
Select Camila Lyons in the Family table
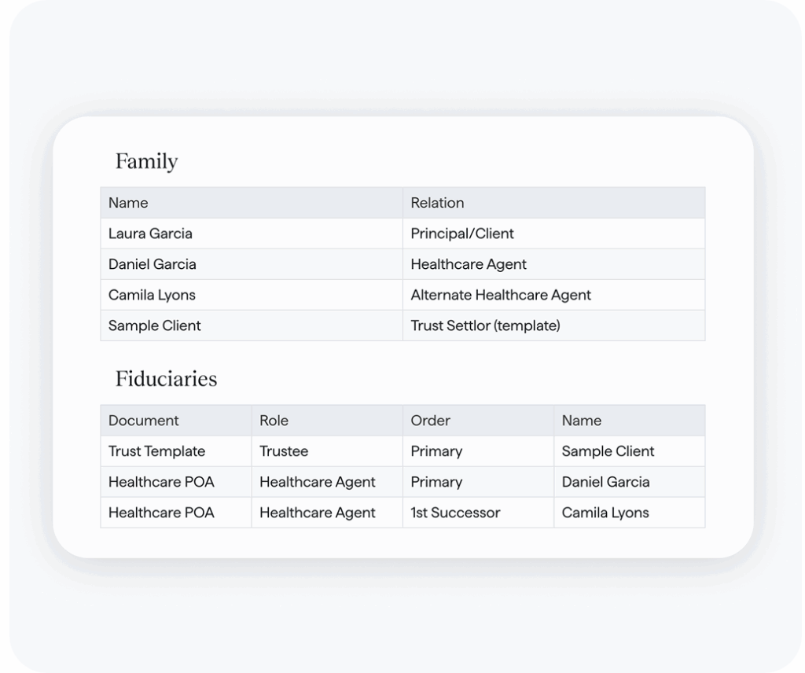click(x=252, y=295)
